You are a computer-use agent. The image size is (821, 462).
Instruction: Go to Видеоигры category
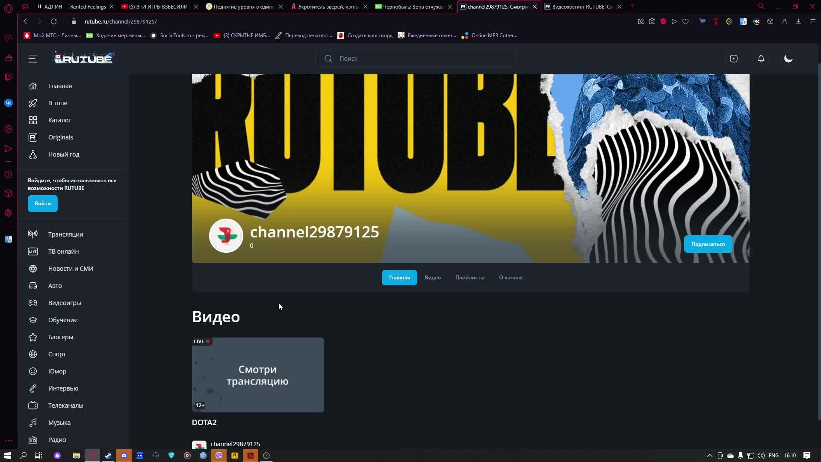pyautogui.click(x=64, y=303)
